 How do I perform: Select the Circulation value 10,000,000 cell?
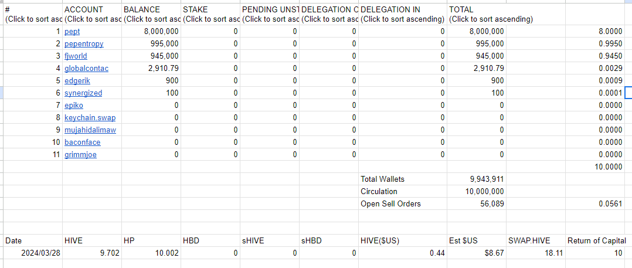tap(477, 191)
